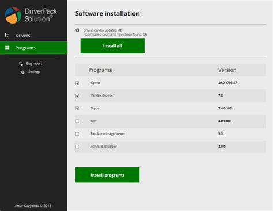Image resolution: width=273 pixels, height=211 pixels.
Task: Uncheck the Yandex.Browser checkbox
Action: pyautogui.click(x=77, y=95)
